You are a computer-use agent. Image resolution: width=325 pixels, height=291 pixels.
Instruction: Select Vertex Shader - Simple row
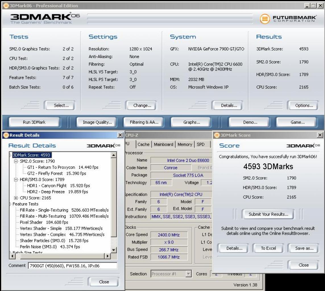(x=61, y=228)
